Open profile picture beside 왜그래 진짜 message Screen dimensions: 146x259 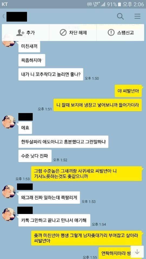(9, 192)
